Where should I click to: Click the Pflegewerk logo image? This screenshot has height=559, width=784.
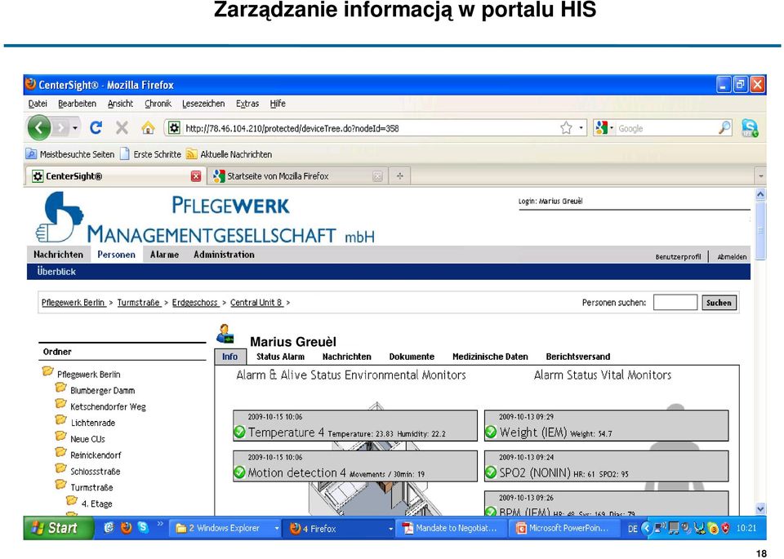point(60,217)
